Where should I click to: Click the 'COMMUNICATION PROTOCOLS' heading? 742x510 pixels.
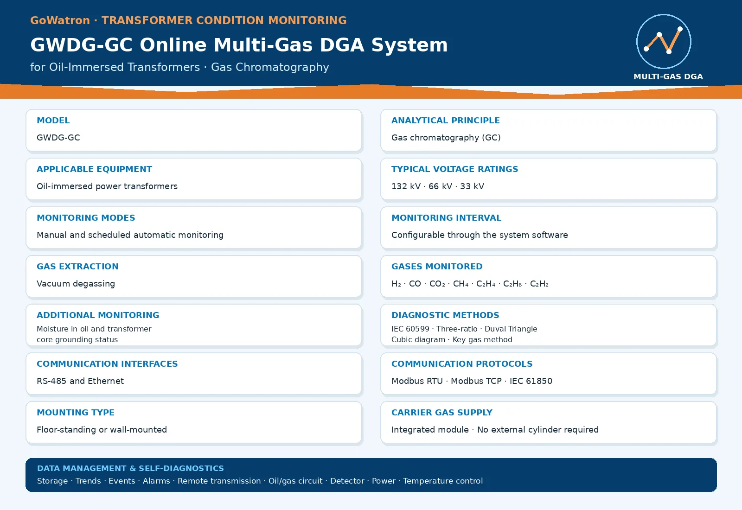click(462, 364)
